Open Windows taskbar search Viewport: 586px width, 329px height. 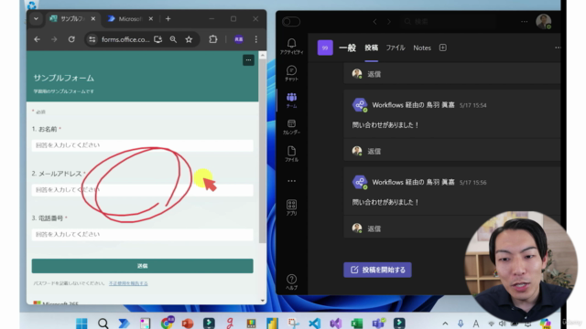click(x=103, y=323)
